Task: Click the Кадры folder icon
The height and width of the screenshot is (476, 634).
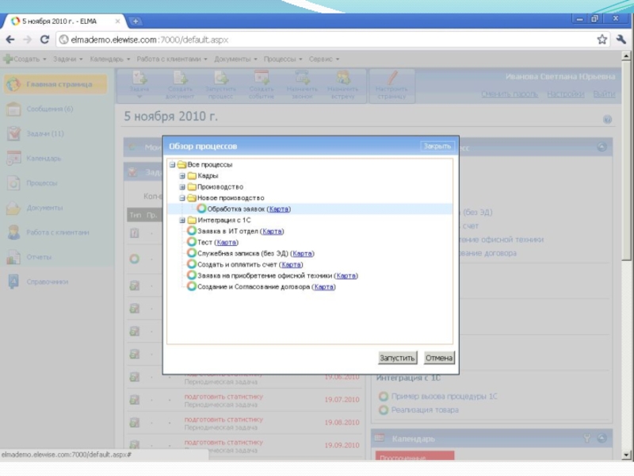Action: [191, 176]
